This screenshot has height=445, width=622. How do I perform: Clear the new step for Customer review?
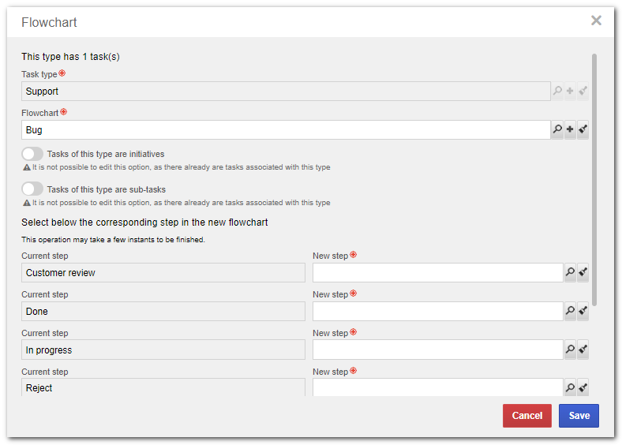583,272
